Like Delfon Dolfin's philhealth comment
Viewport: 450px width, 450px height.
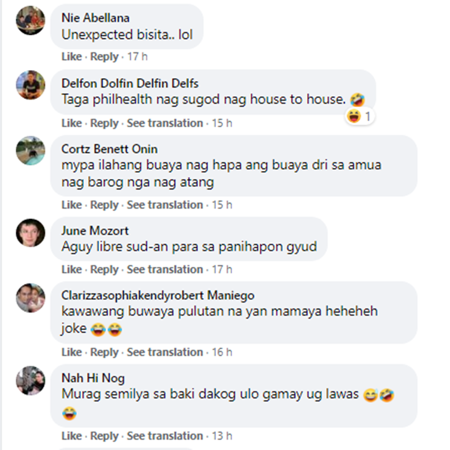point(71,123)
